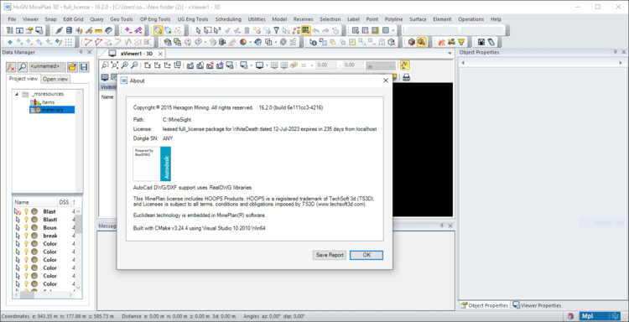Select the items node in project tree
The image size is (629, 322).
(x=48, y=102)
